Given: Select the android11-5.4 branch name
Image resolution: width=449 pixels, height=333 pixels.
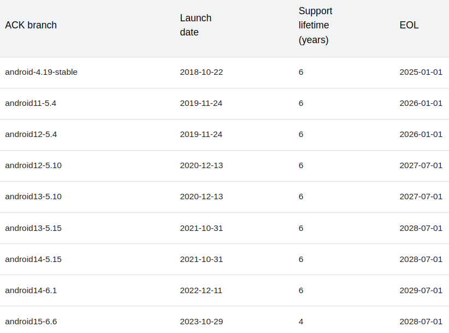Looking at the screenshot, I should (31, 103).
